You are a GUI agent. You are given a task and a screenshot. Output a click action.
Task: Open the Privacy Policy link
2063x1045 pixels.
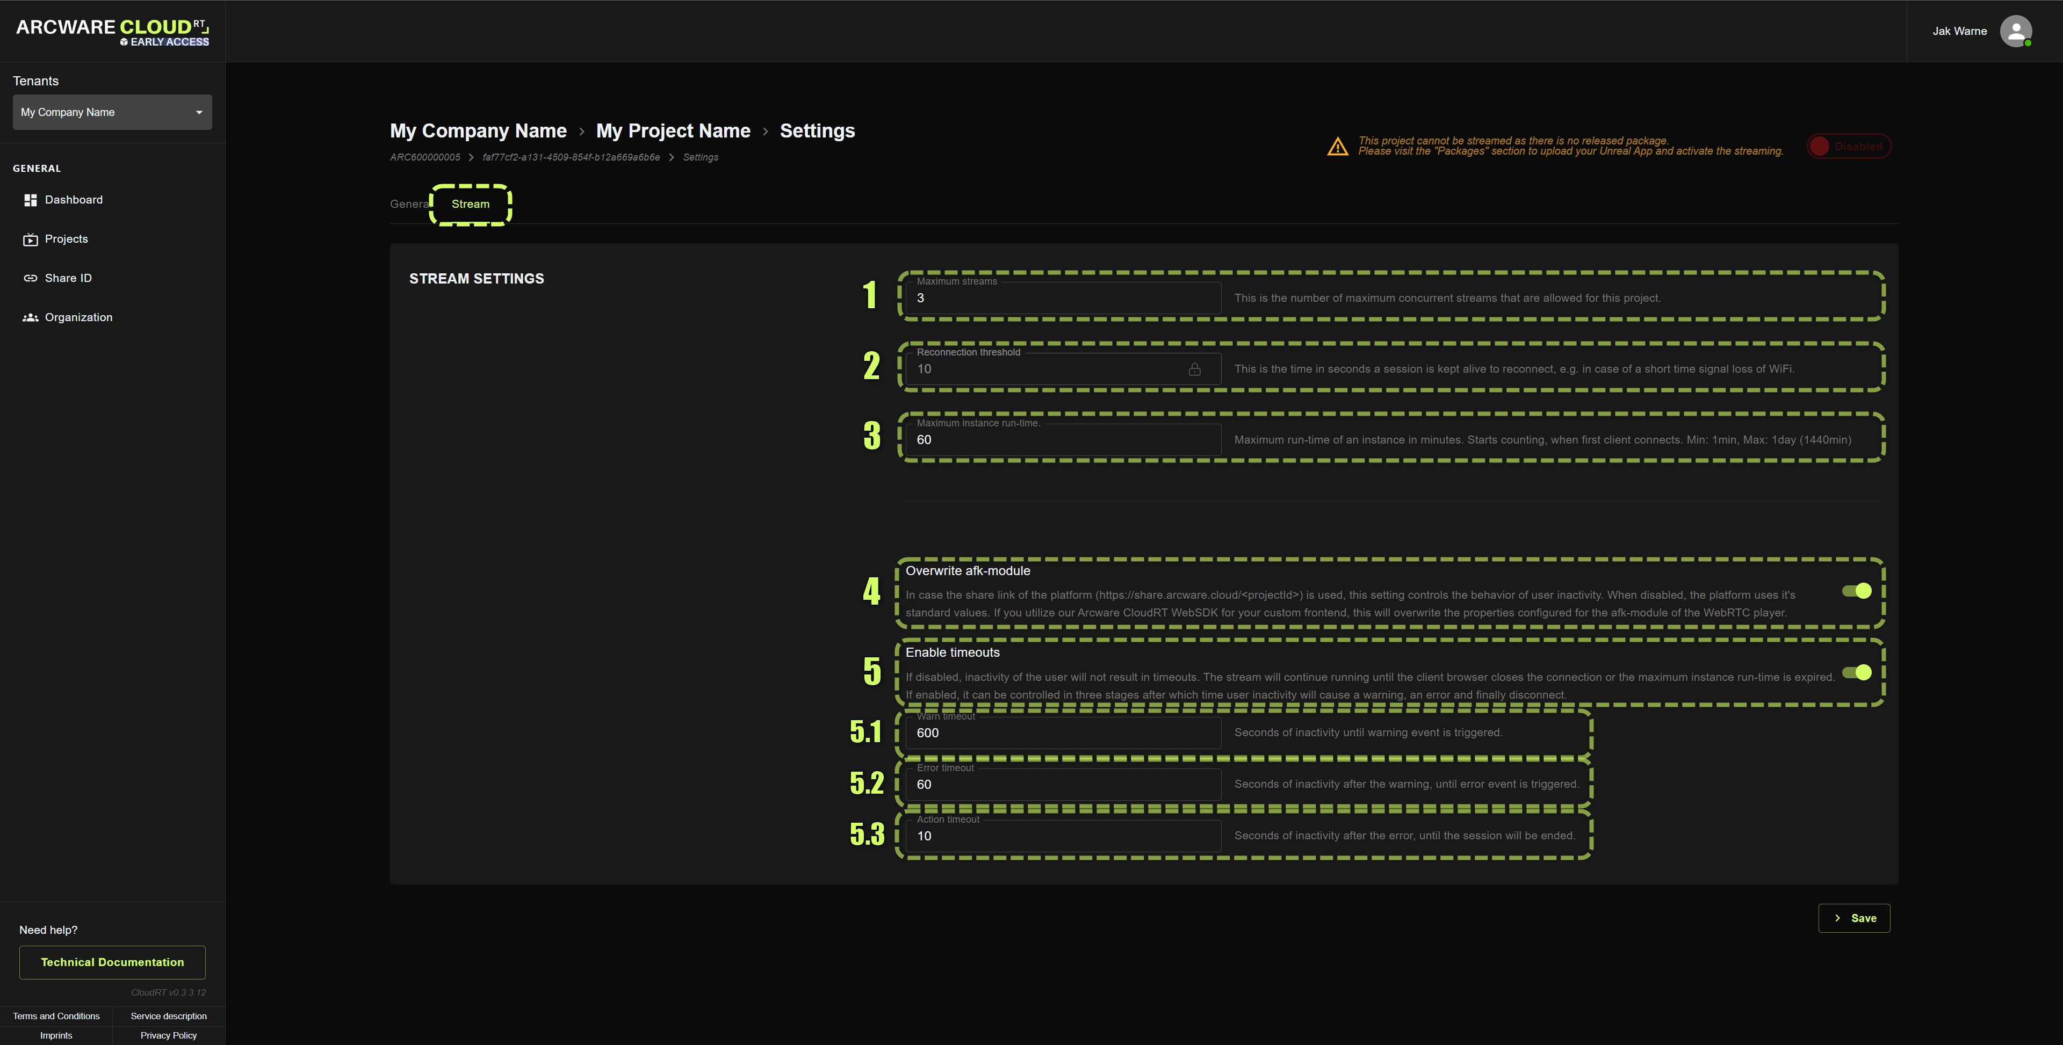click(x=168, y=1035)
